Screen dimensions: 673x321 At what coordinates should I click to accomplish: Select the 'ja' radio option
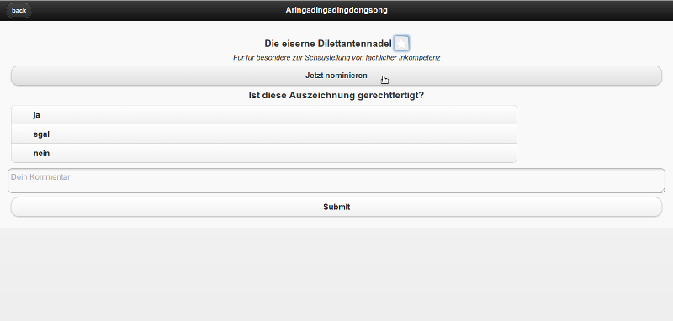point(264,115)
